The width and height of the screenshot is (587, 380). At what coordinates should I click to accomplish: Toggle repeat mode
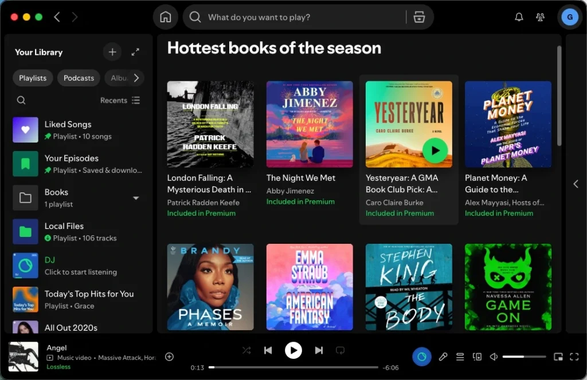(340, 350)
